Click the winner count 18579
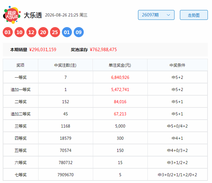The image size is (212, 183). tap(65, 138)
